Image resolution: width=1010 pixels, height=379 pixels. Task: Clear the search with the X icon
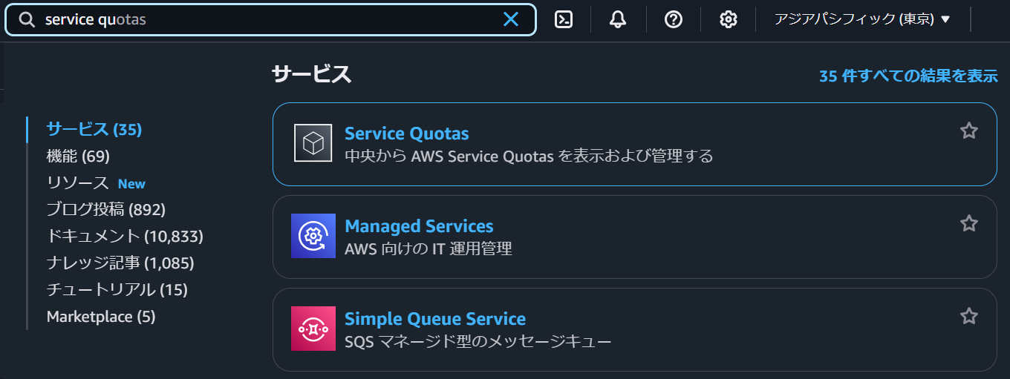pyautogui.click(x=511, y=19)
